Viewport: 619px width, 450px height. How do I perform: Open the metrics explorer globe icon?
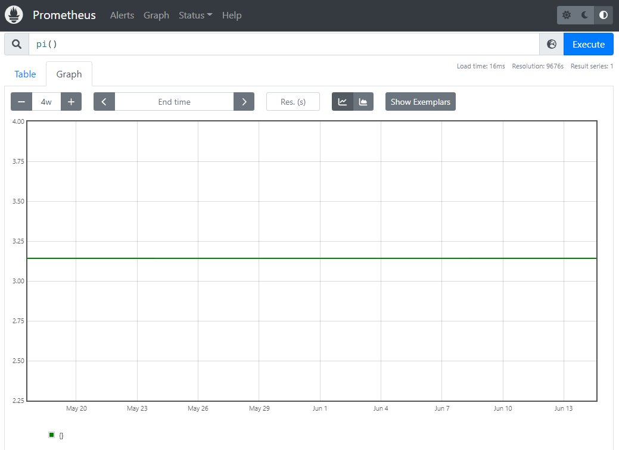(552, 44)
